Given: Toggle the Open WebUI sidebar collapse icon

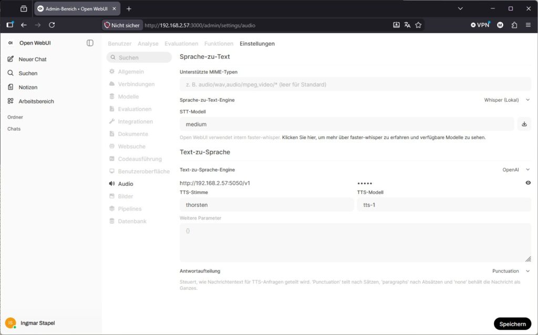Looking at the screenshot, I should tap(90, 43).
